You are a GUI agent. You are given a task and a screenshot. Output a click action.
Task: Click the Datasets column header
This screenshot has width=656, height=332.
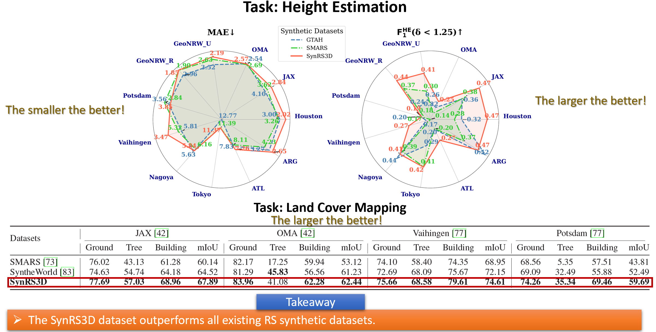pos(25,238)
